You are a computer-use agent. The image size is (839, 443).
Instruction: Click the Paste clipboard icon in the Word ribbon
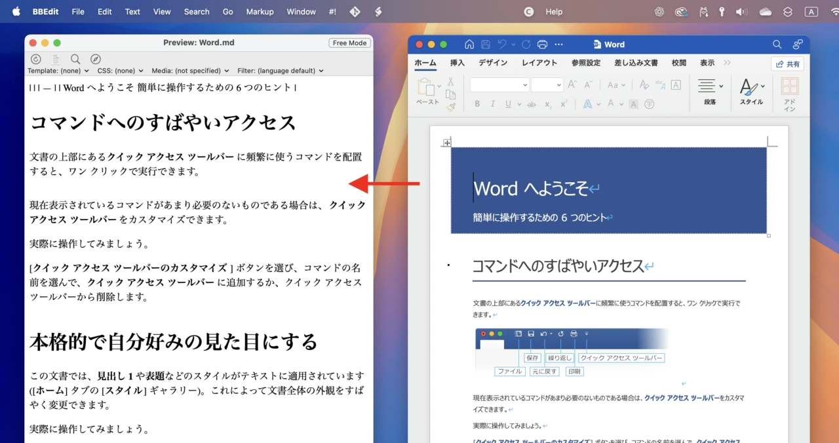click(x=425, y=87)
